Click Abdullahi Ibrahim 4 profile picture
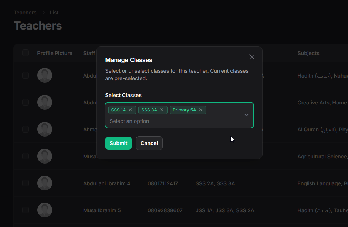 click(45, 183)
